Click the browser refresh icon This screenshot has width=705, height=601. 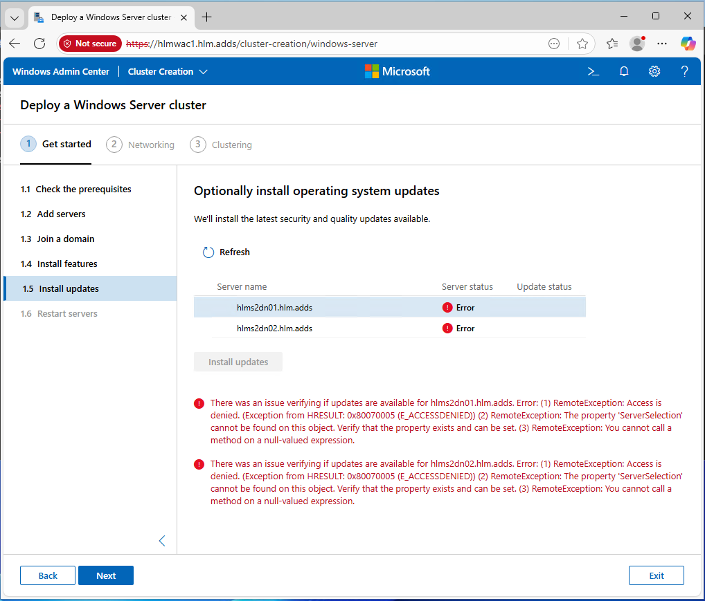point(39,44)
